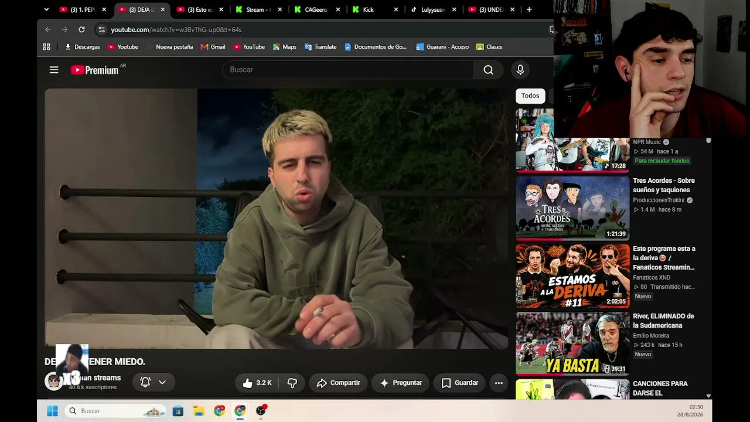Click the search magnifier button
Viewport: 750px width, 422px height.
click(488, 70)
